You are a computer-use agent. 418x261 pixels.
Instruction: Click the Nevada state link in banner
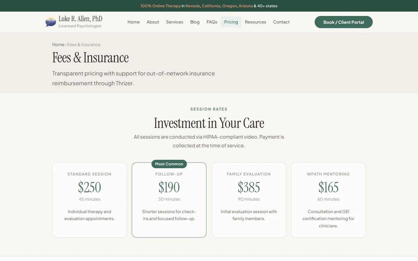(193, 6)
